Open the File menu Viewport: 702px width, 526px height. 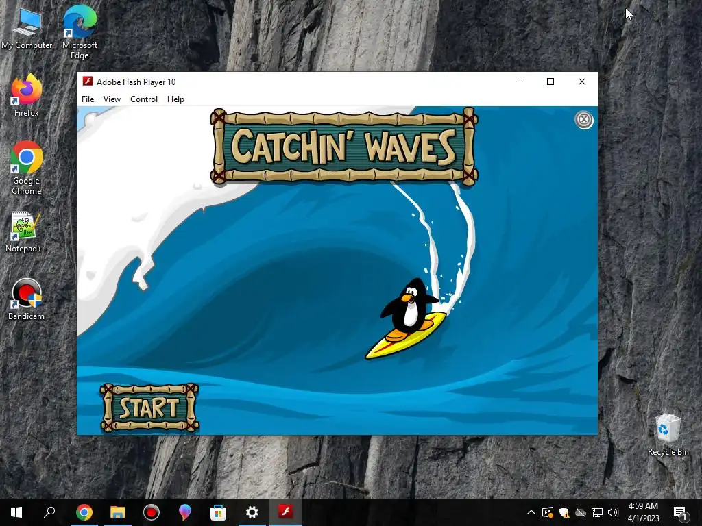pos(88,99)
